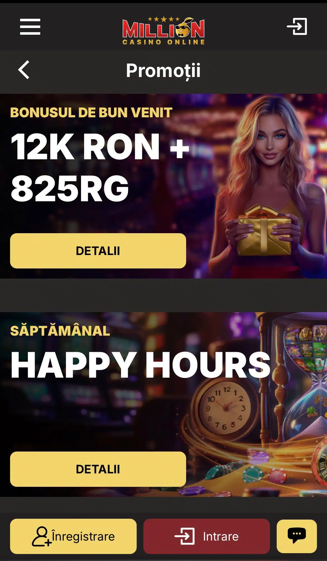Tap the SĂPTĂMÂNAL label

[60, 331]
